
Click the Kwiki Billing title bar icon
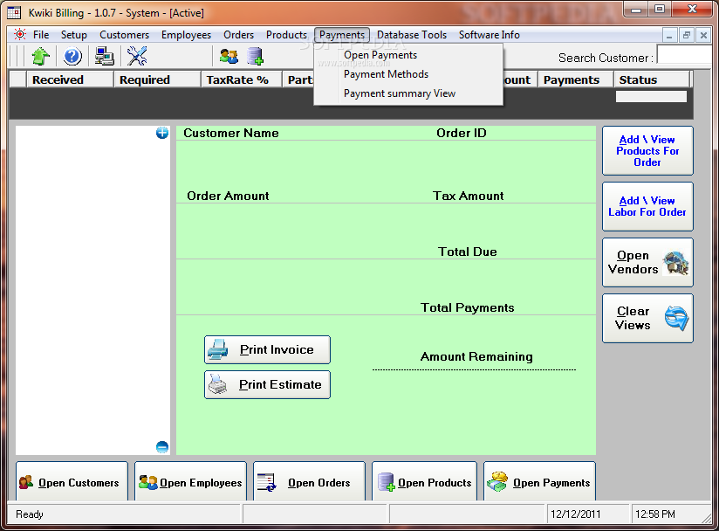tap(14, 12)
